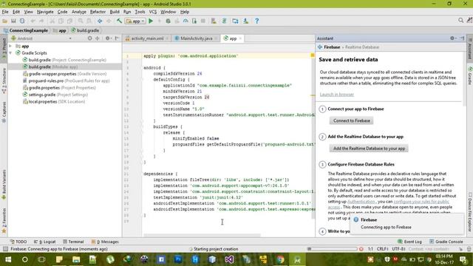
Task: Click the Make Project hammer icon
Action: pos(120,21)
